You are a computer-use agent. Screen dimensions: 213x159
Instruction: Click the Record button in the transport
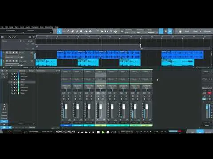108,132
